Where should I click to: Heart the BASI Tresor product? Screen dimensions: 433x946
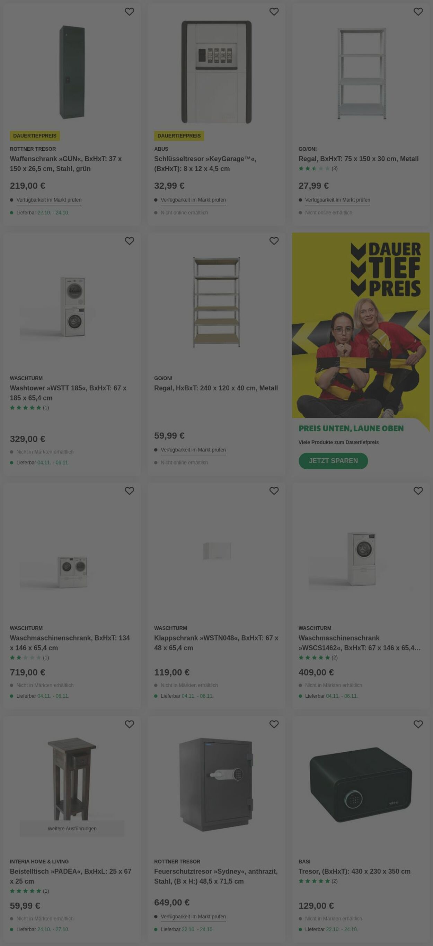tap(418, 724)
